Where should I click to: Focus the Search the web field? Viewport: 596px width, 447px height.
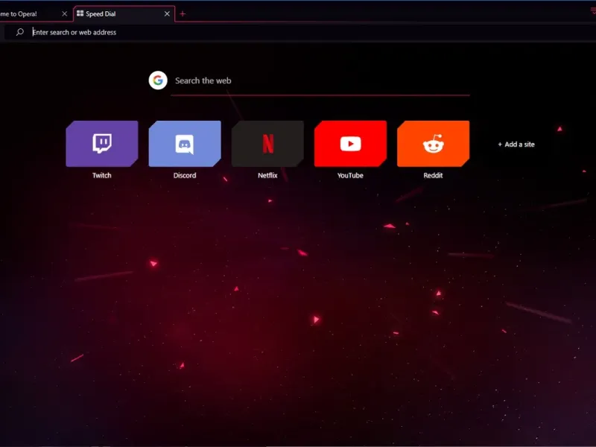320,80
